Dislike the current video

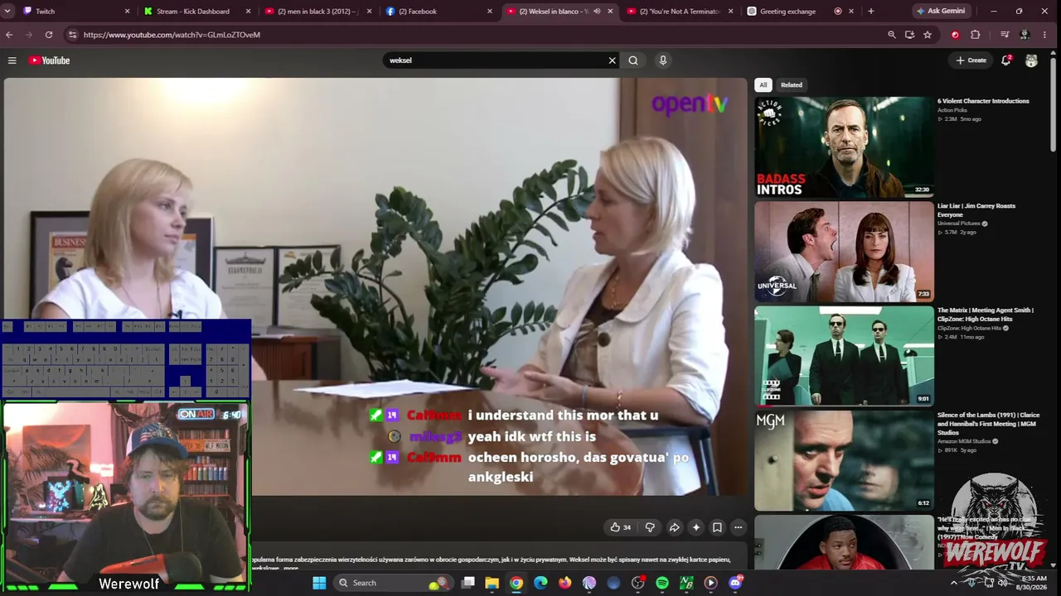pyautogui.click(x=650, y=527)
